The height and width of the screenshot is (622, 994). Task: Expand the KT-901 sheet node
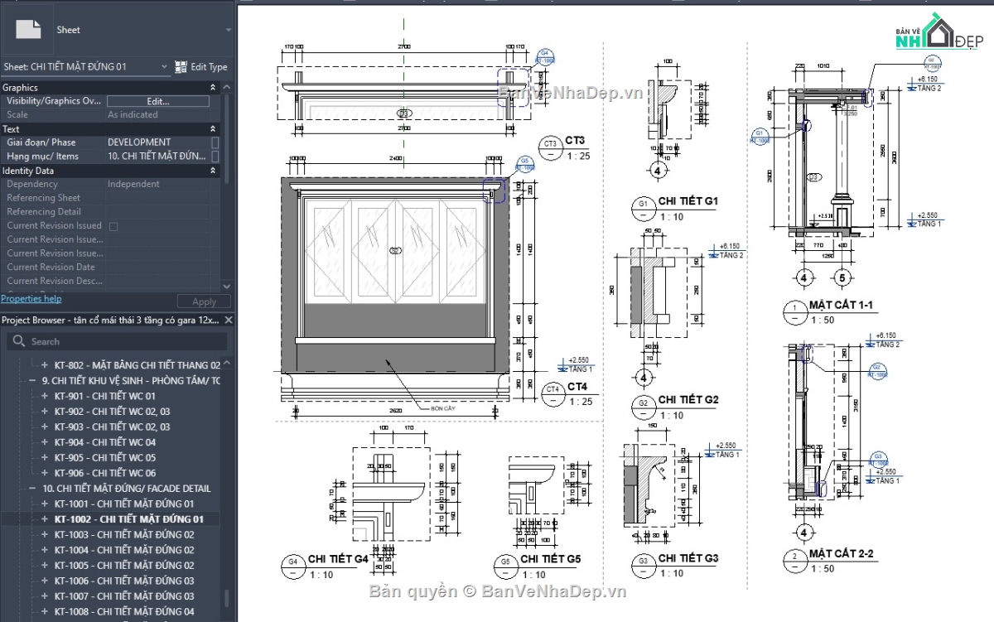point(46,397)
